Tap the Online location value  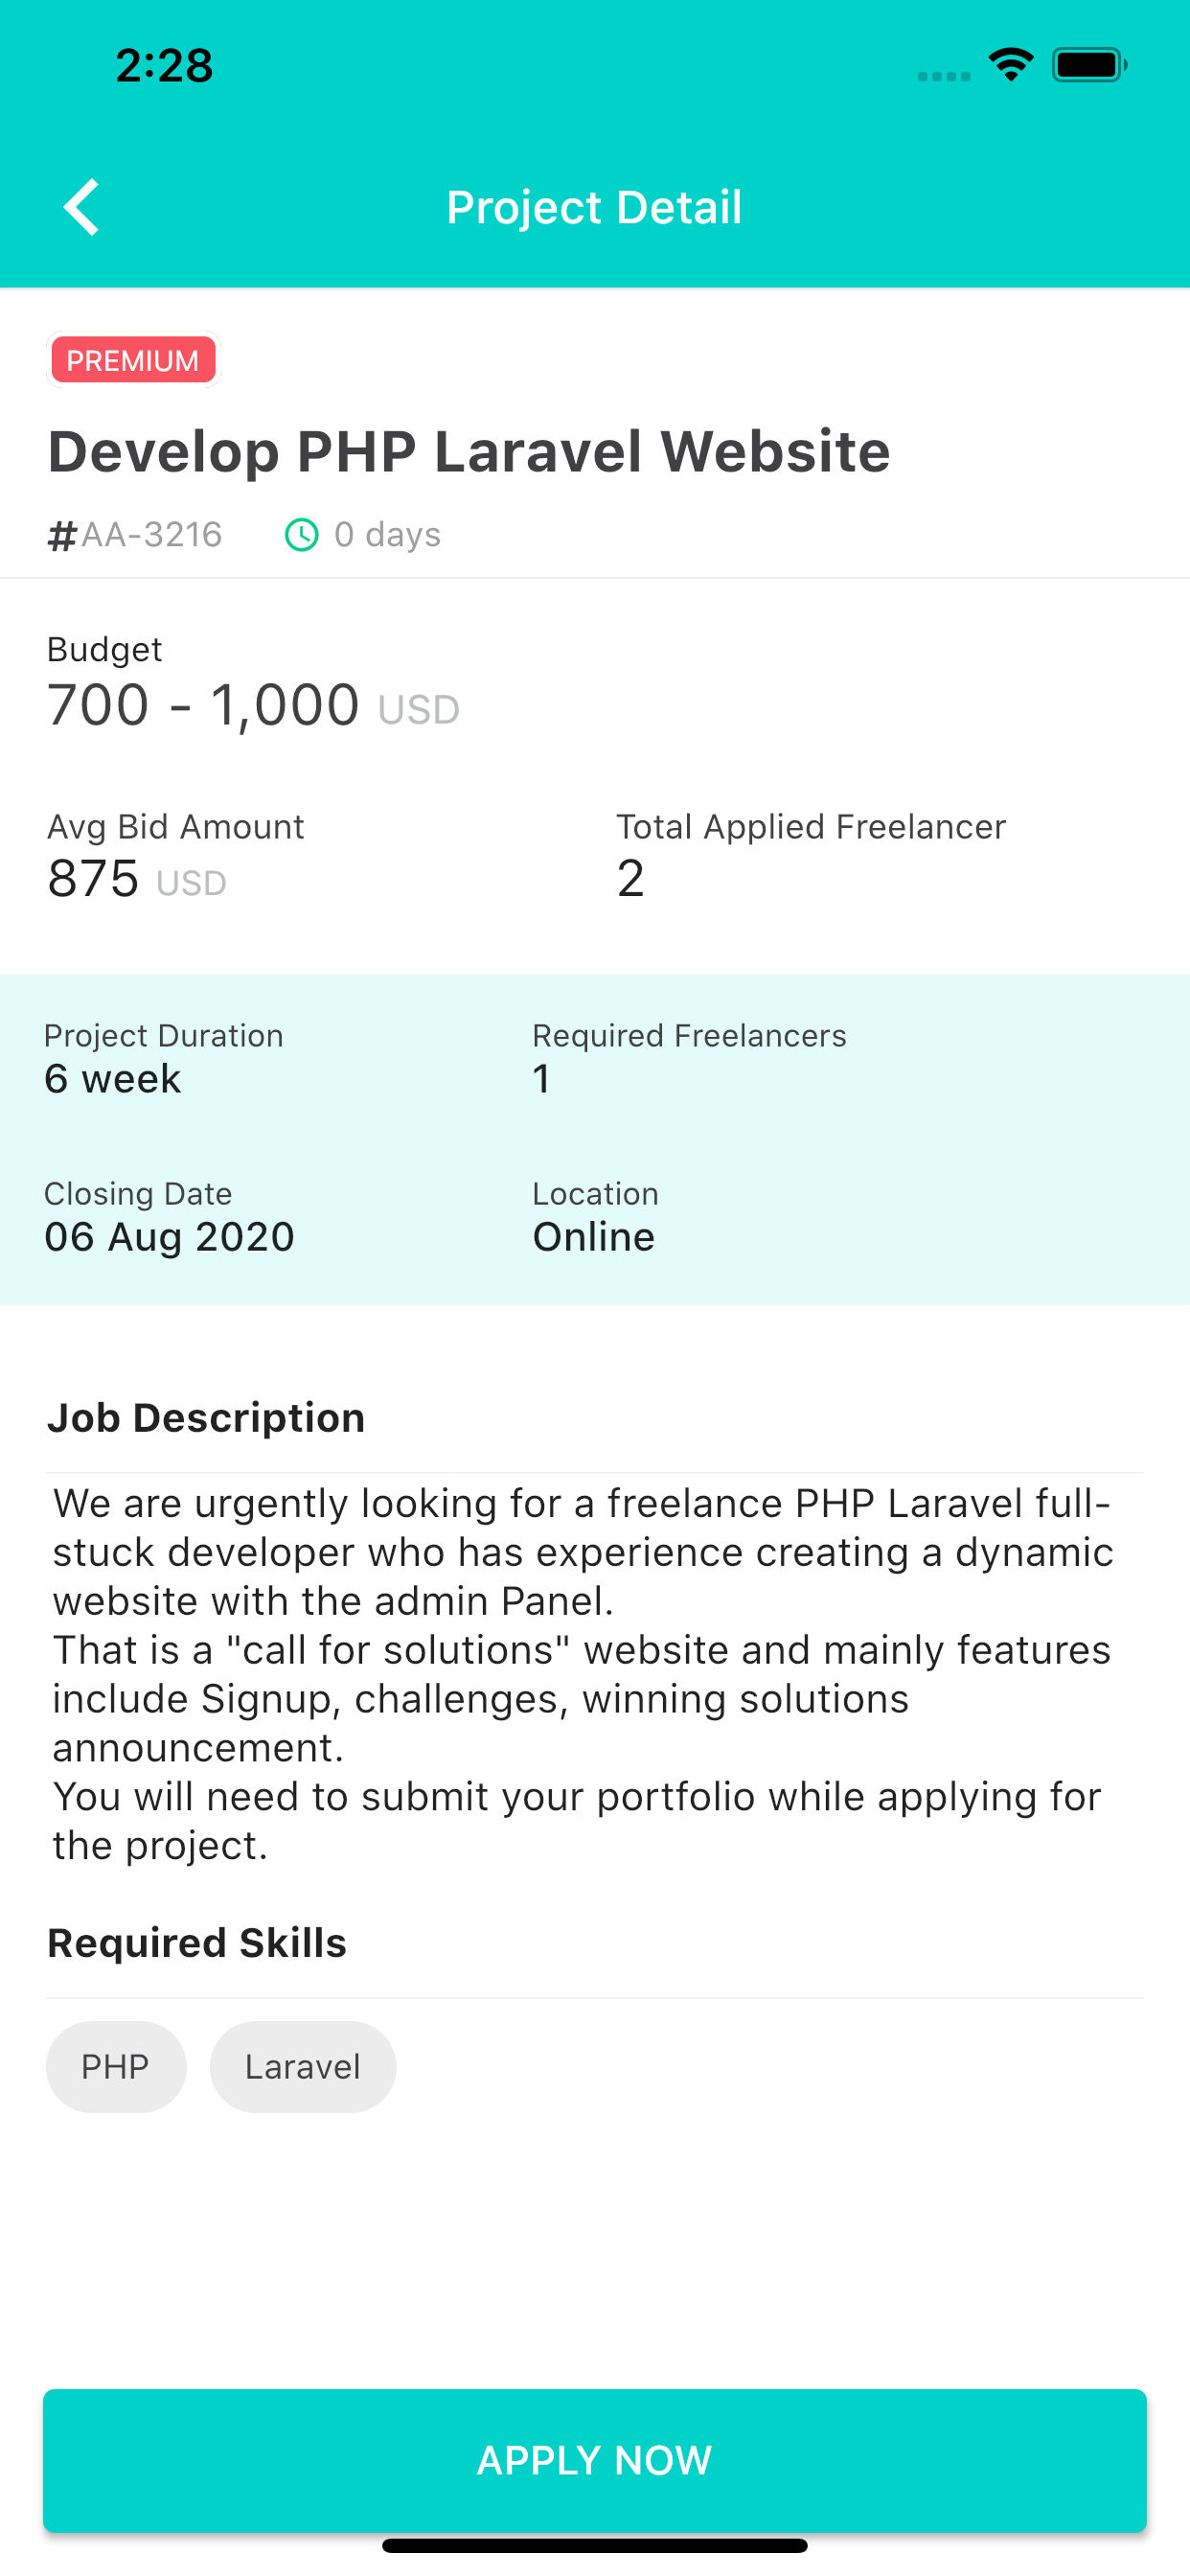coord(593,1237)
